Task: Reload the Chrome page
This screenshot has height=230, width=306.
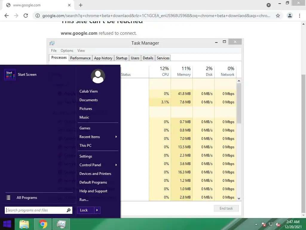Action: pyautogui.click(x=26, y=16)
